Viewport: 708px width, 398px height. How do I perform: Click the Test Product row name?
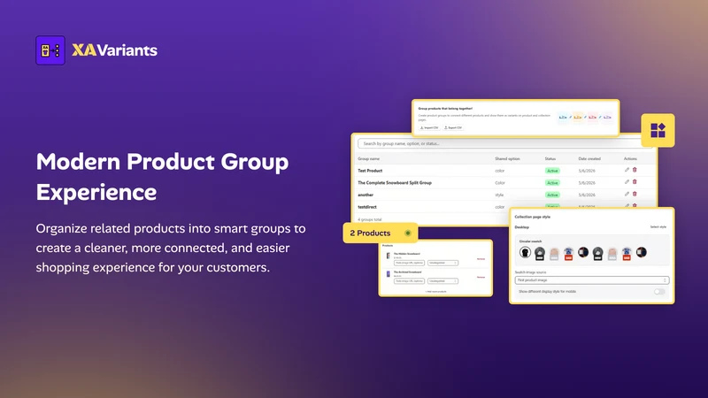370,171
